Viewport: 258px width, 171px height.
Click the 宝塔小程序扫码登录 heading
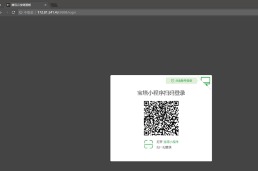[161, 93]
